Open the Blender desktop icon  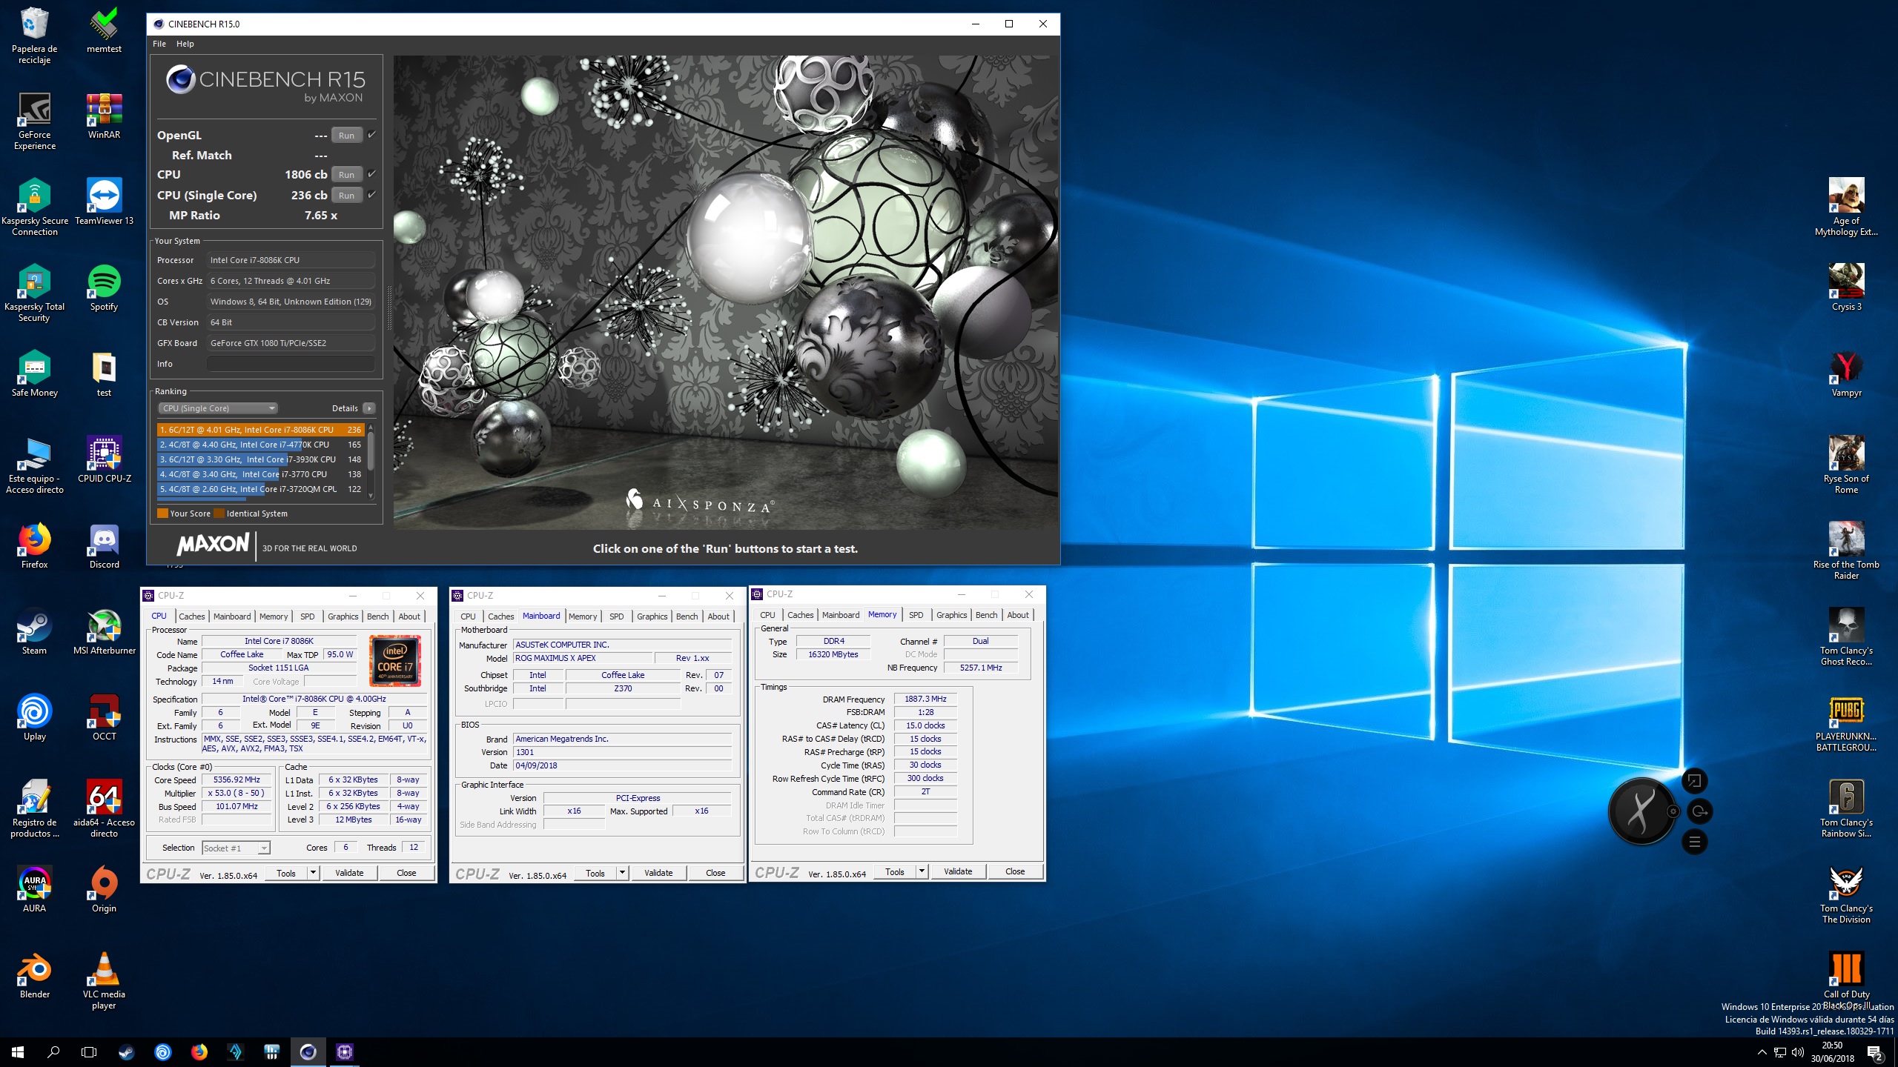34,976
